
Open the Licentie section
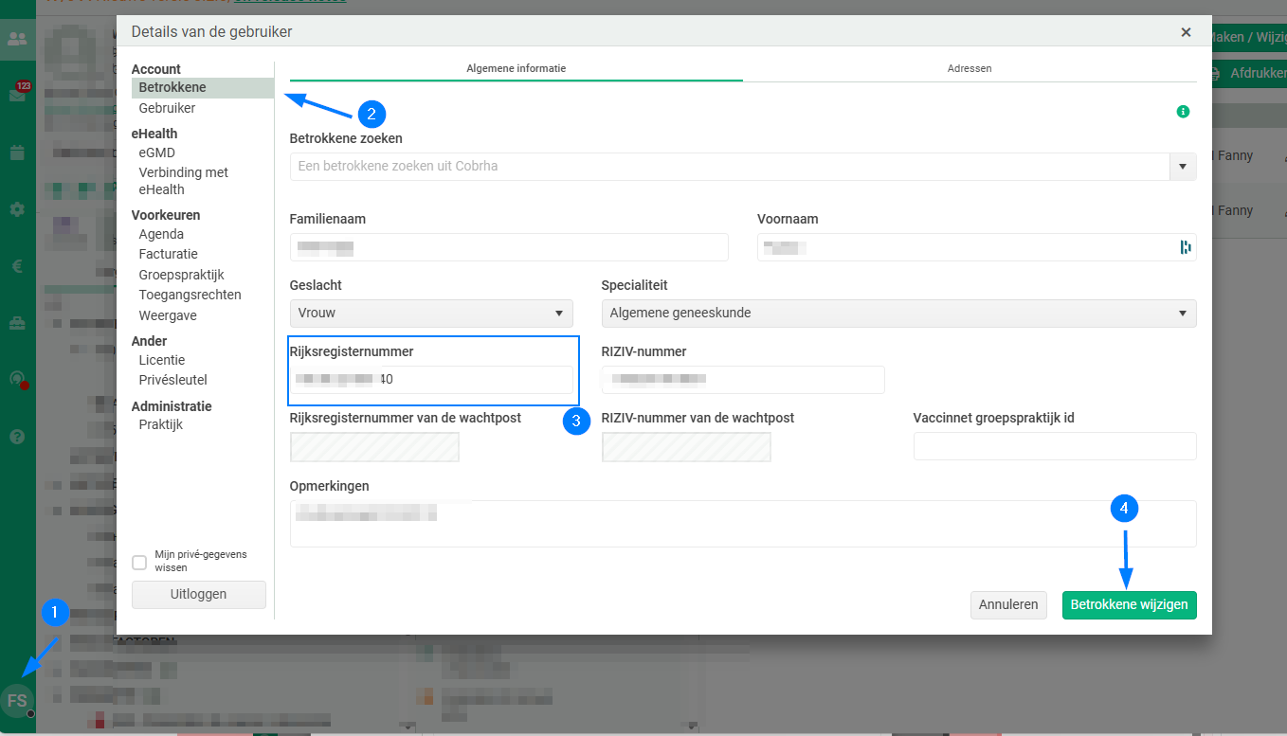pos(162,360)
